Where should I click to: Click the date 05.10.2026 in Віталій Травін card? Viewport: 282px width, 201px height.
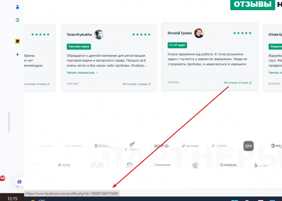[x=173, y=82]
